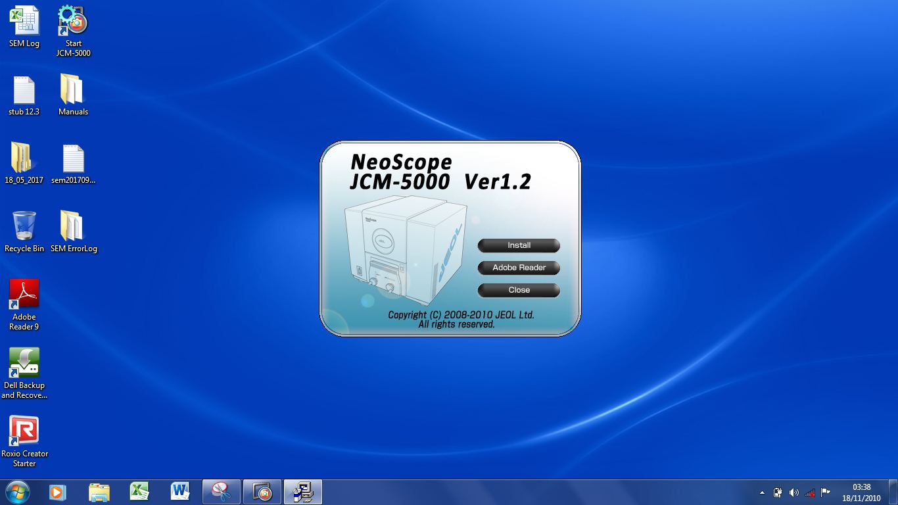Click the Install button in NeoScope dialog
898x505 pixels.
point(519,245)
